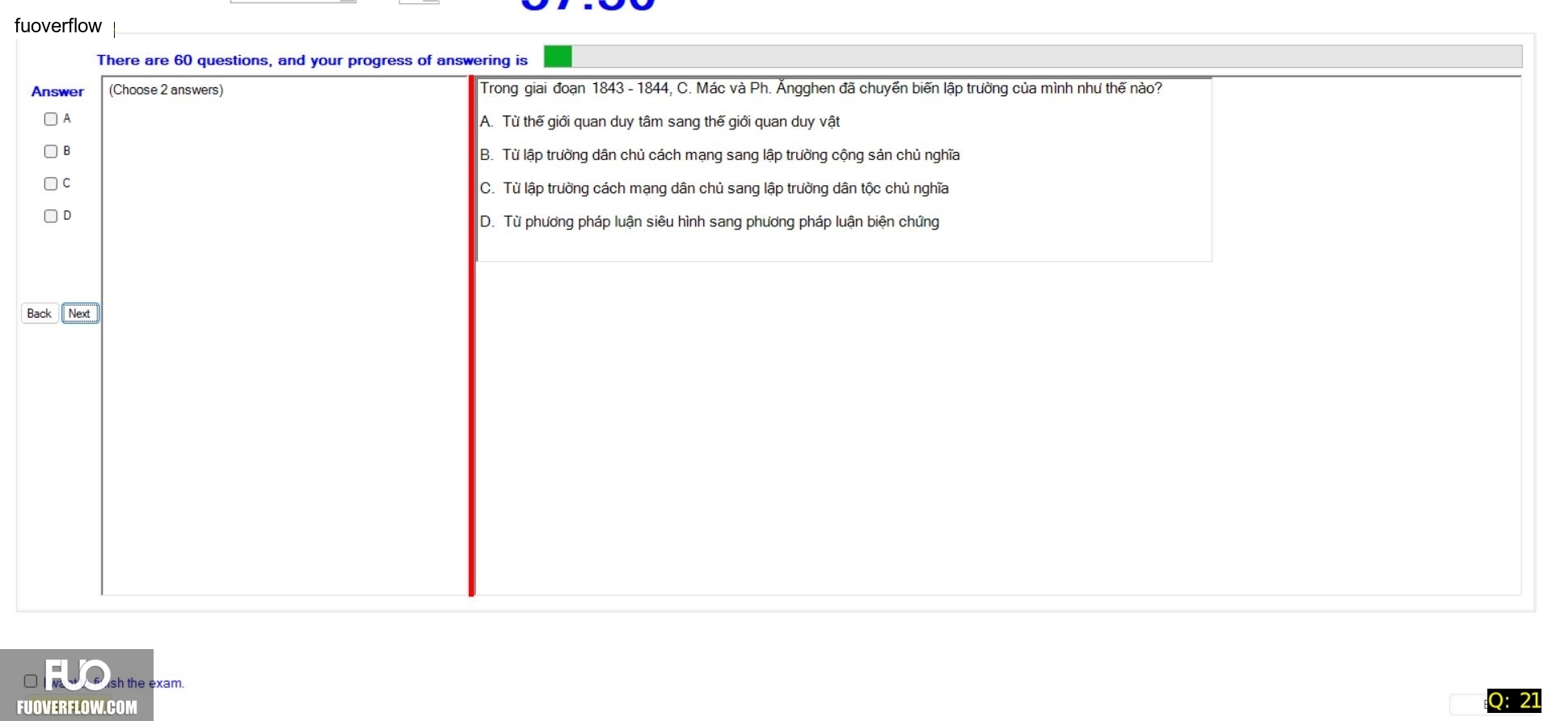
Task: Click the Q: 21 question counter
Action: 1514,701
